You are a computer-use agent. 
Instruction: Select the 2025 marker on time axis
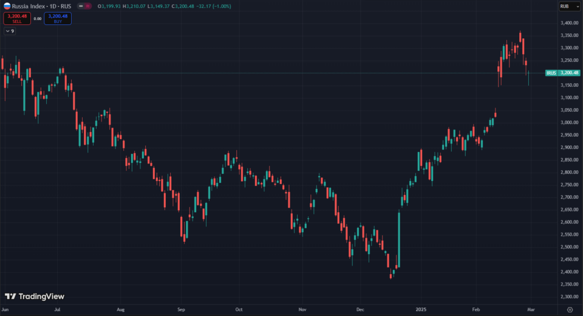click(x=420, y=309)
